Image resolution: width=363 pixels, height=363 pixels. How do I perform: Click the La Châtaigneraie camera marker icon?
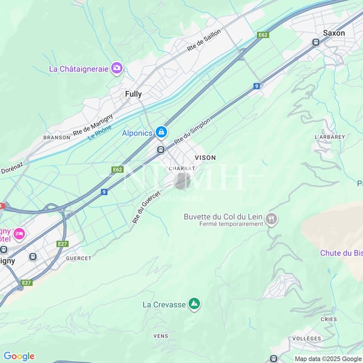(117, 68)
